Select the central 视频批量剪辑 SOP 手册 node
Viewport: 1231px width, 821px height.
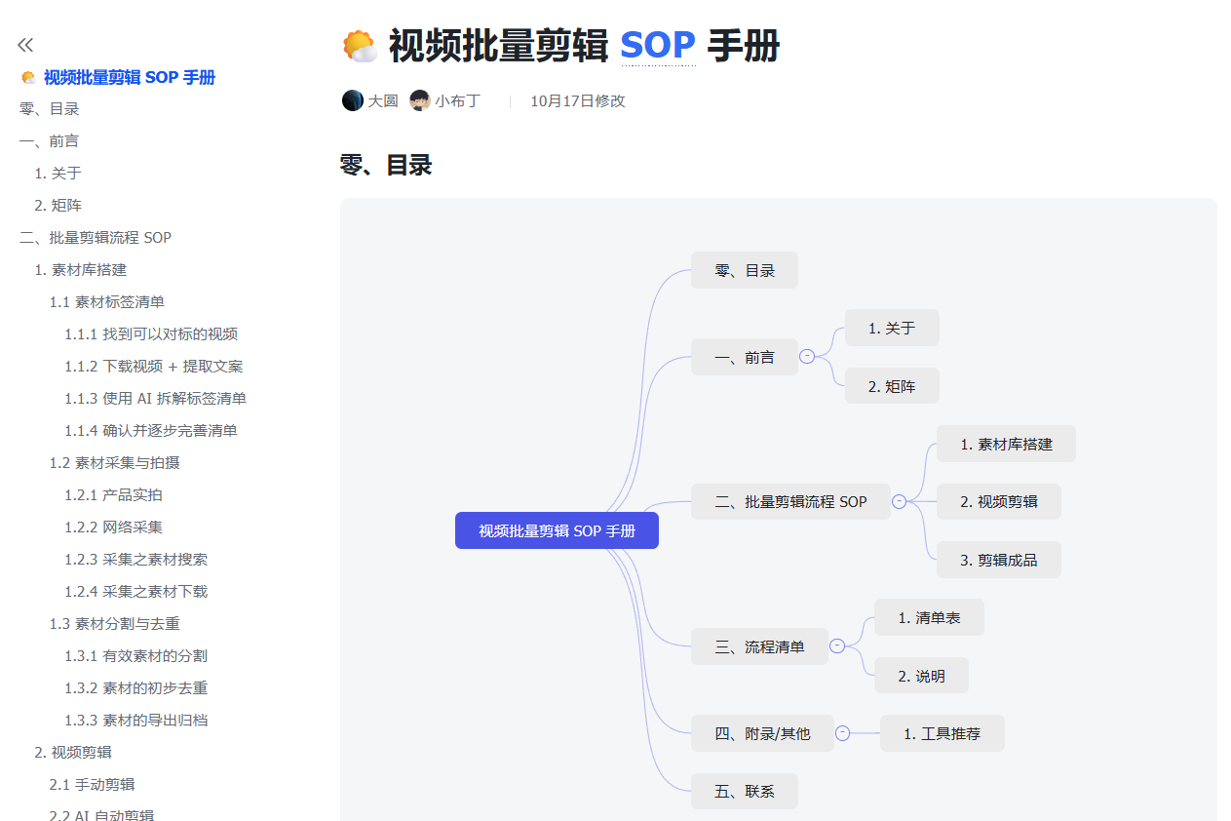(x=557, y=530)
